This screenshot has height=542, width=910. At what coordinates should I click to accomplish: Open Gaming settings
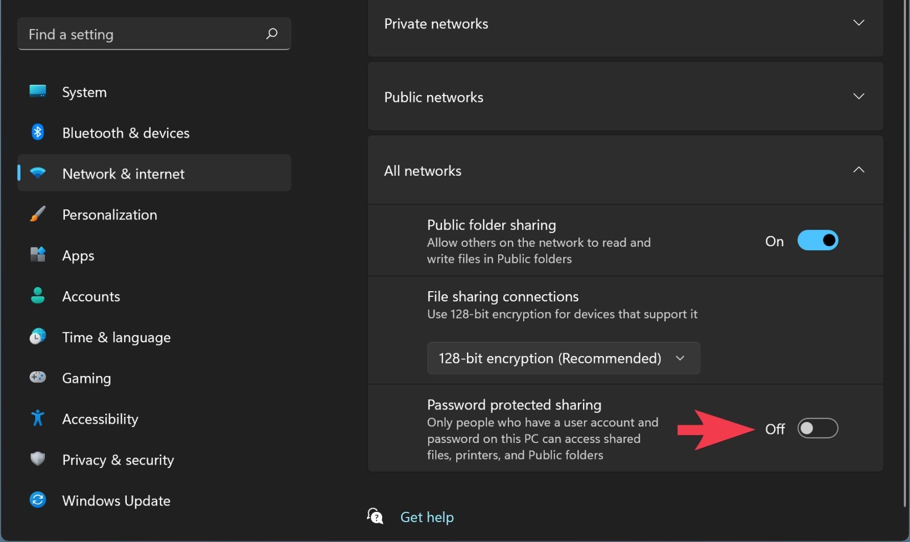(154, 378)
